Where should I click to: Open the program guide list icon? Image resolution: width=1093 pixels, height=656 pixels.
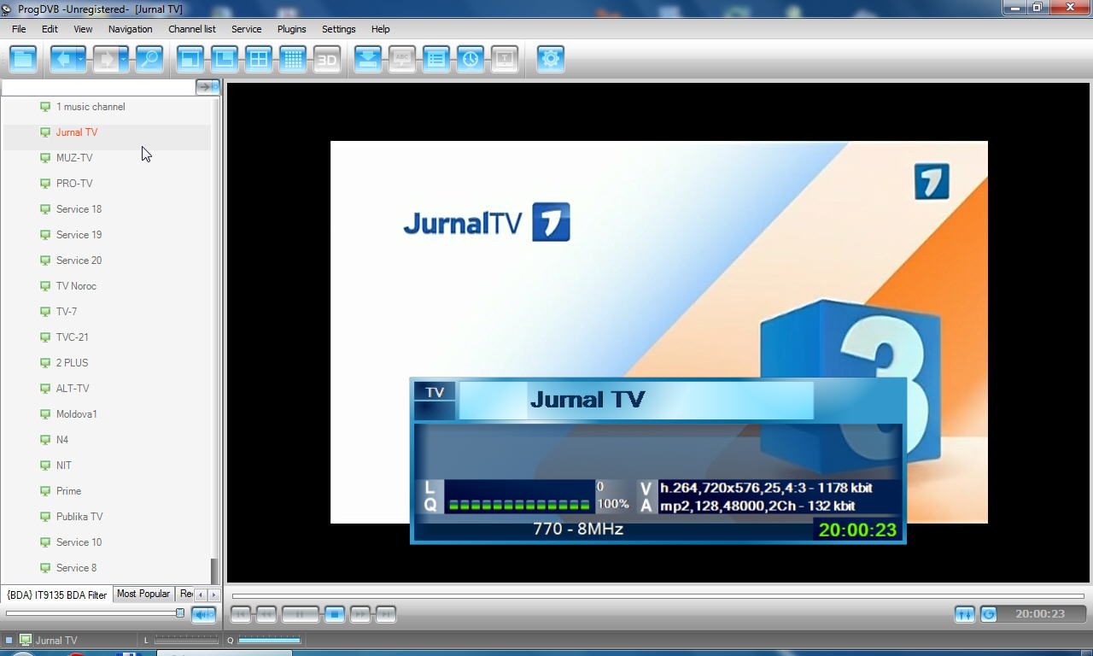[436, 59]
